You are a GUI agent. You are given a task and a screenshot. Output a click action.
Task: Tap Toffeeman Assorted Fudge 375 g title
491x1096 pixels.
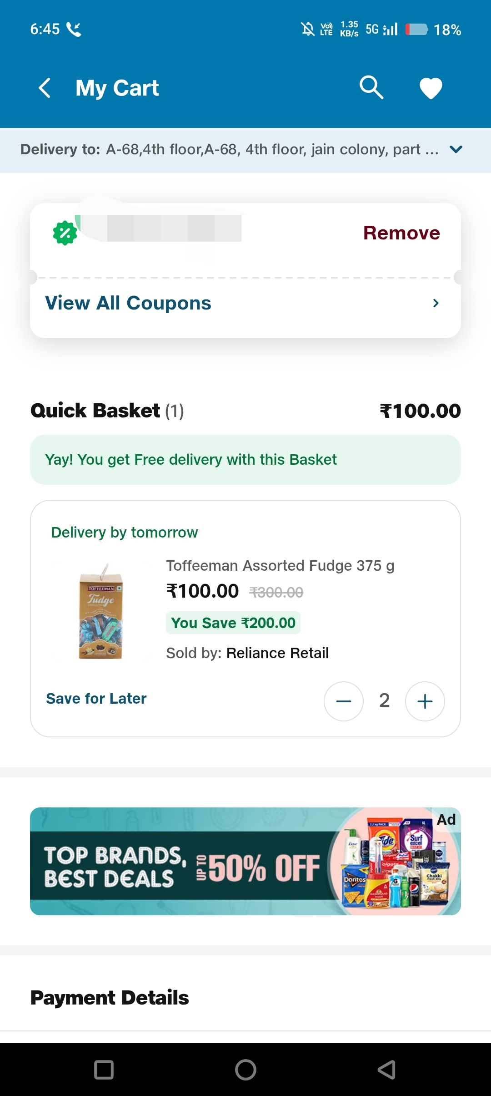(x=280, y=566)
